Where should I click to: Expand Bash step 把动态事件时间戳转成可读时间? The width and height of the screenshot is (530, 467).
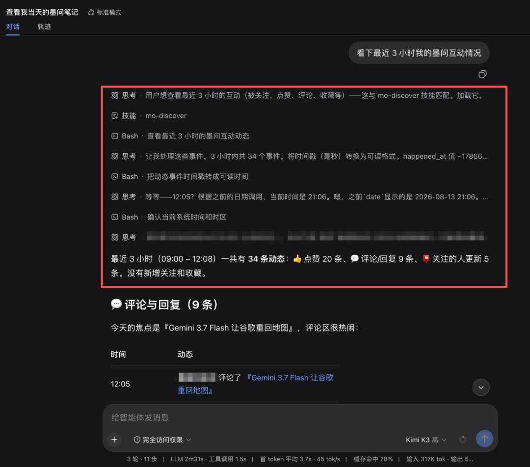click(180, 176)
